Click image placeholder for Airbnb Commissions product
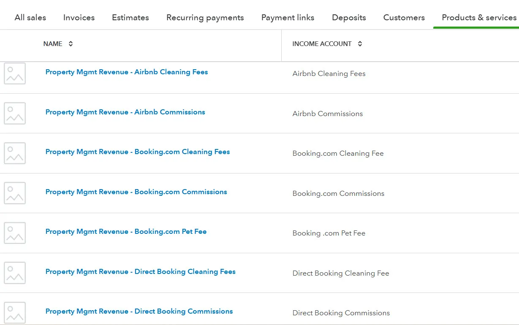 coord(15,113)
